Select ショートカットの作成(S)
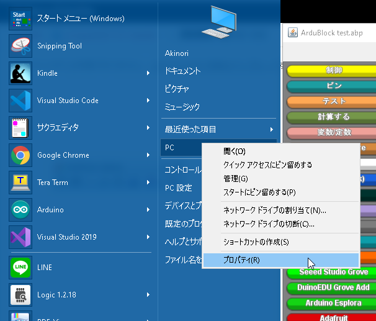The width and height of the screenshot is (376, 321). (281, 242)
